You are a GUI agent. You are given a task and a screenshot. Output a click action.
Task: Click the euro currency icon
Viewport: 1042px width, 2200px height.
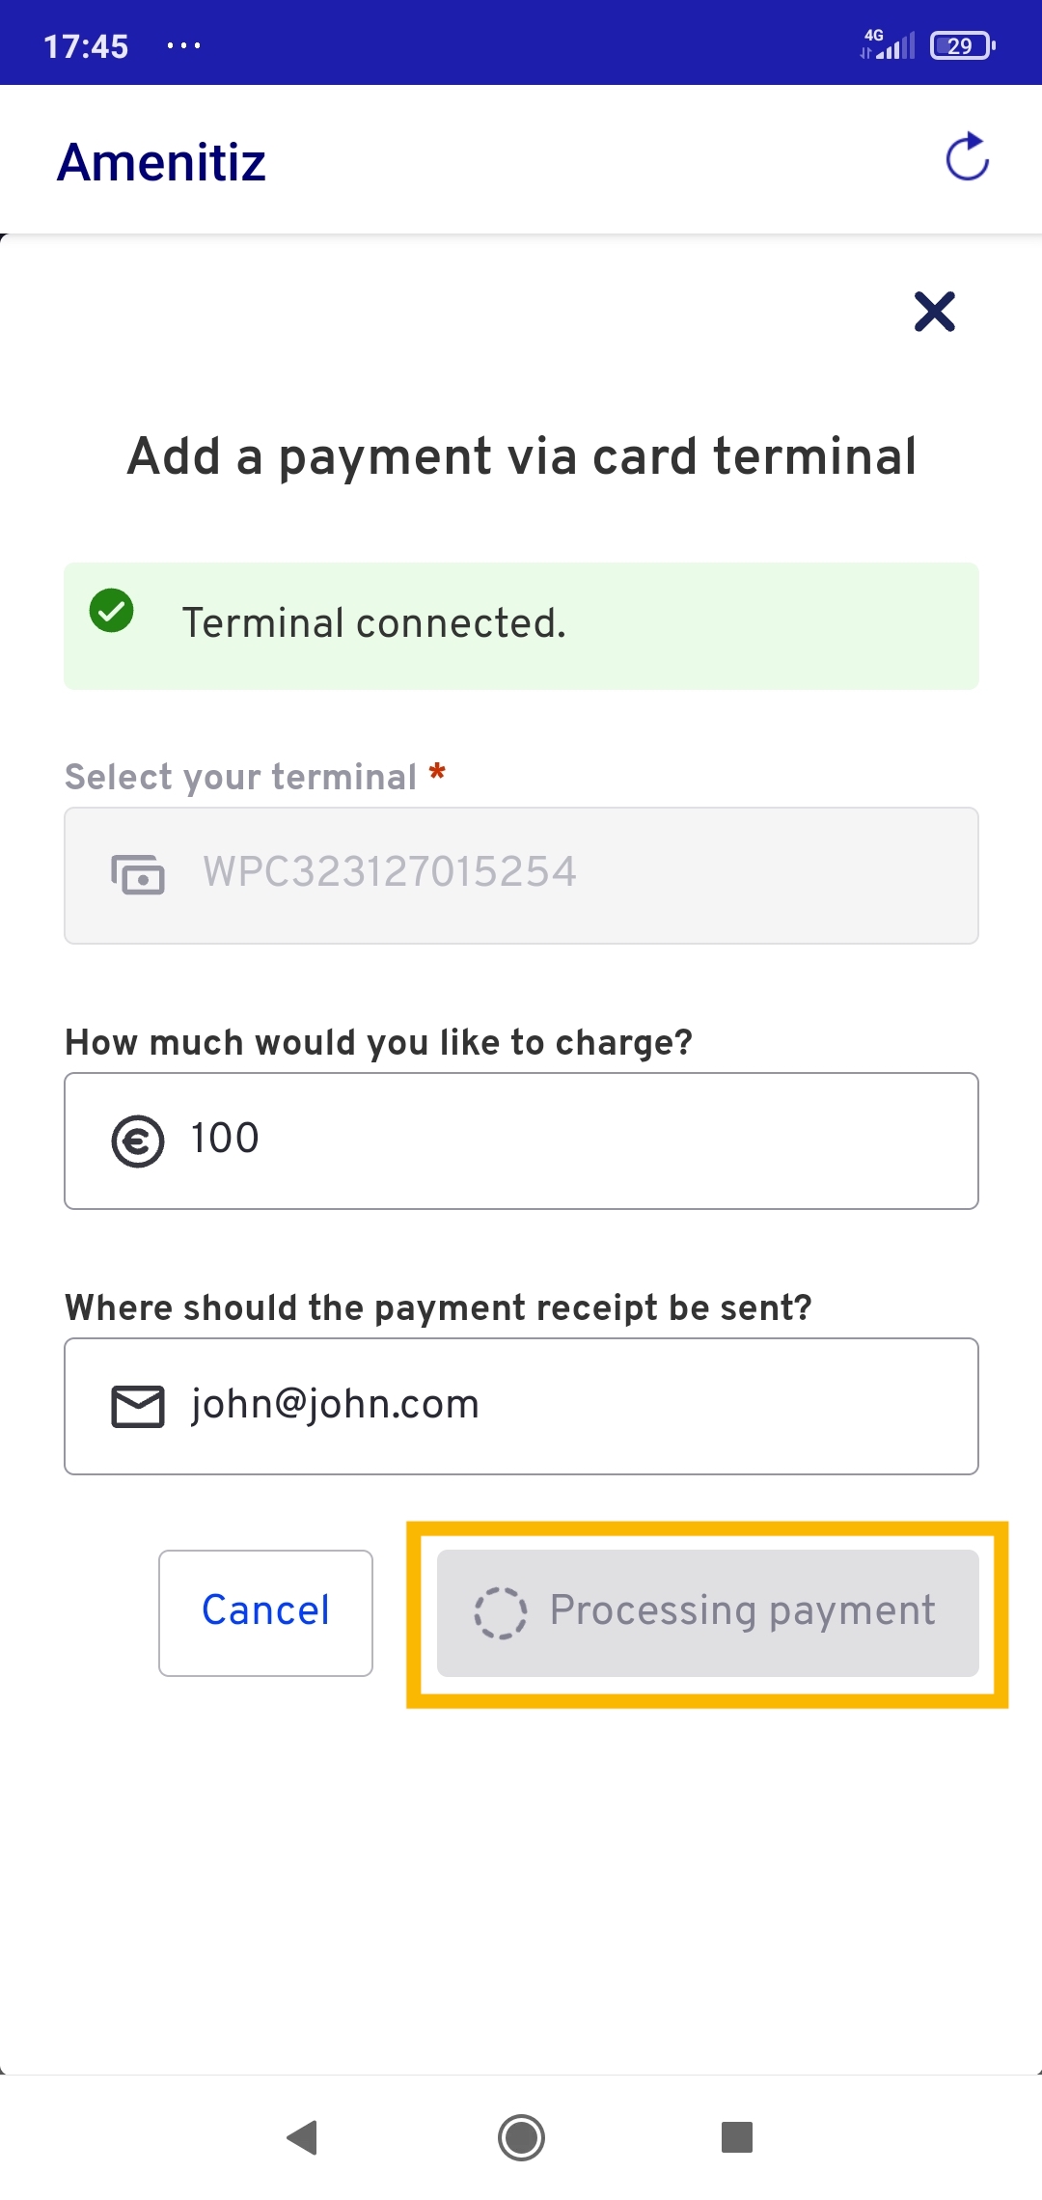(x=138, y=1141)
